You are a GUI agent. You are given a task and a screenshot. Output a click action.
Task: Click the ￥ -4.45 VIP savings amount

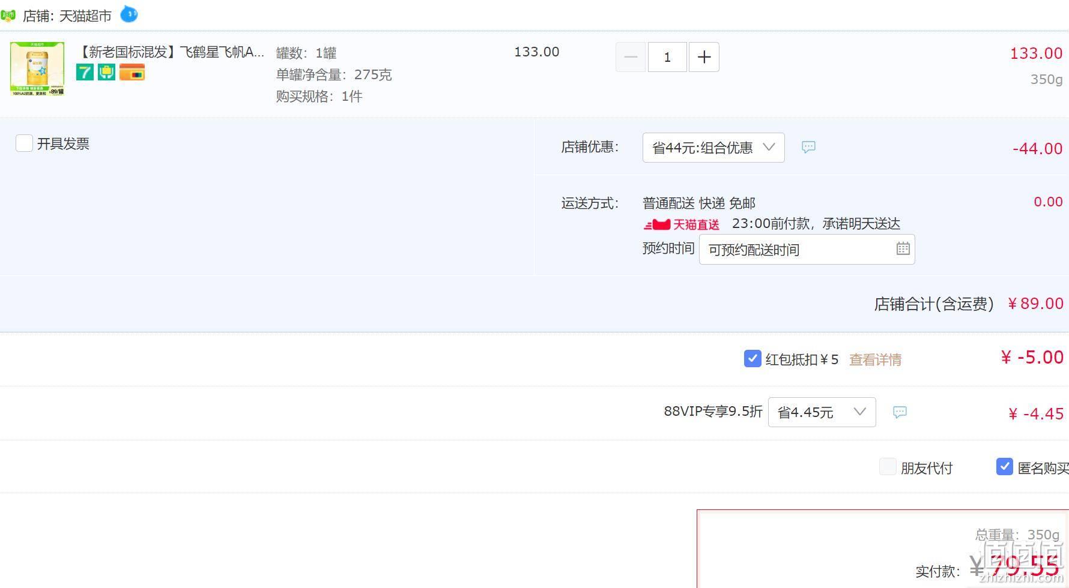click(x=1035, y=413)
